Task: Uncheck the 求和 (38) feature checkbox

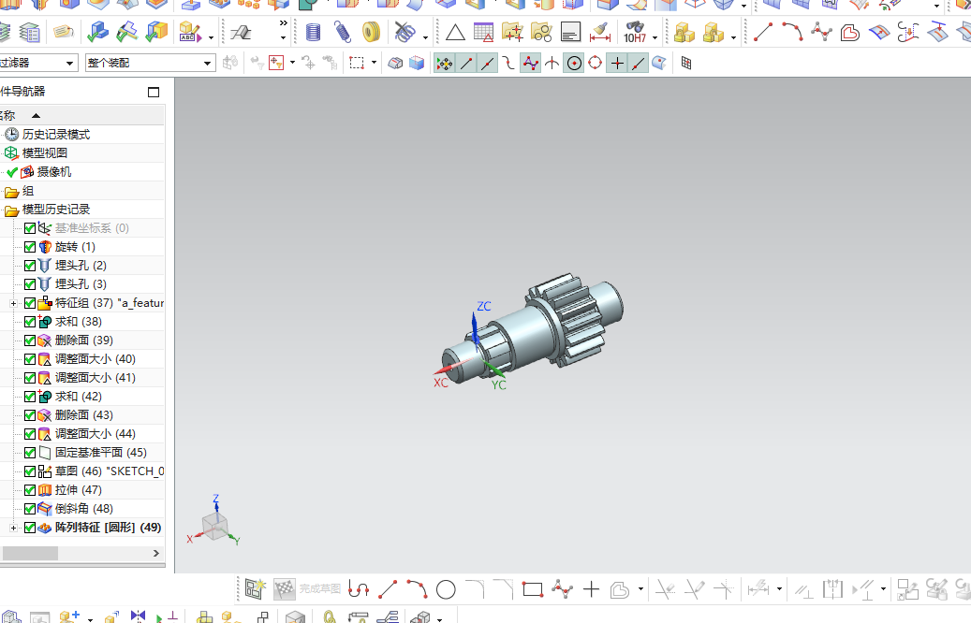Action: tap(30, 322)
